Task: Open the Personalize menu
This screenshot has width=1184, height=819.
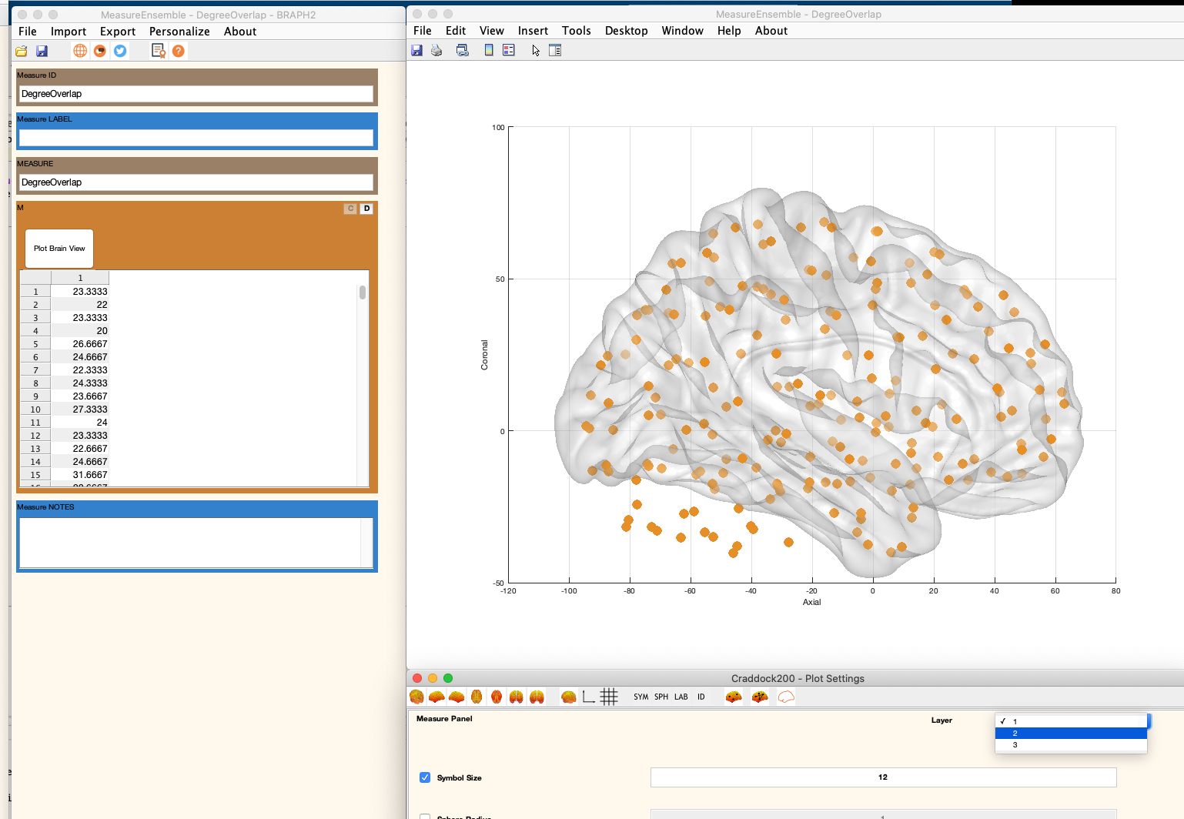Action: pyautogui.click(x=179, y=32)
